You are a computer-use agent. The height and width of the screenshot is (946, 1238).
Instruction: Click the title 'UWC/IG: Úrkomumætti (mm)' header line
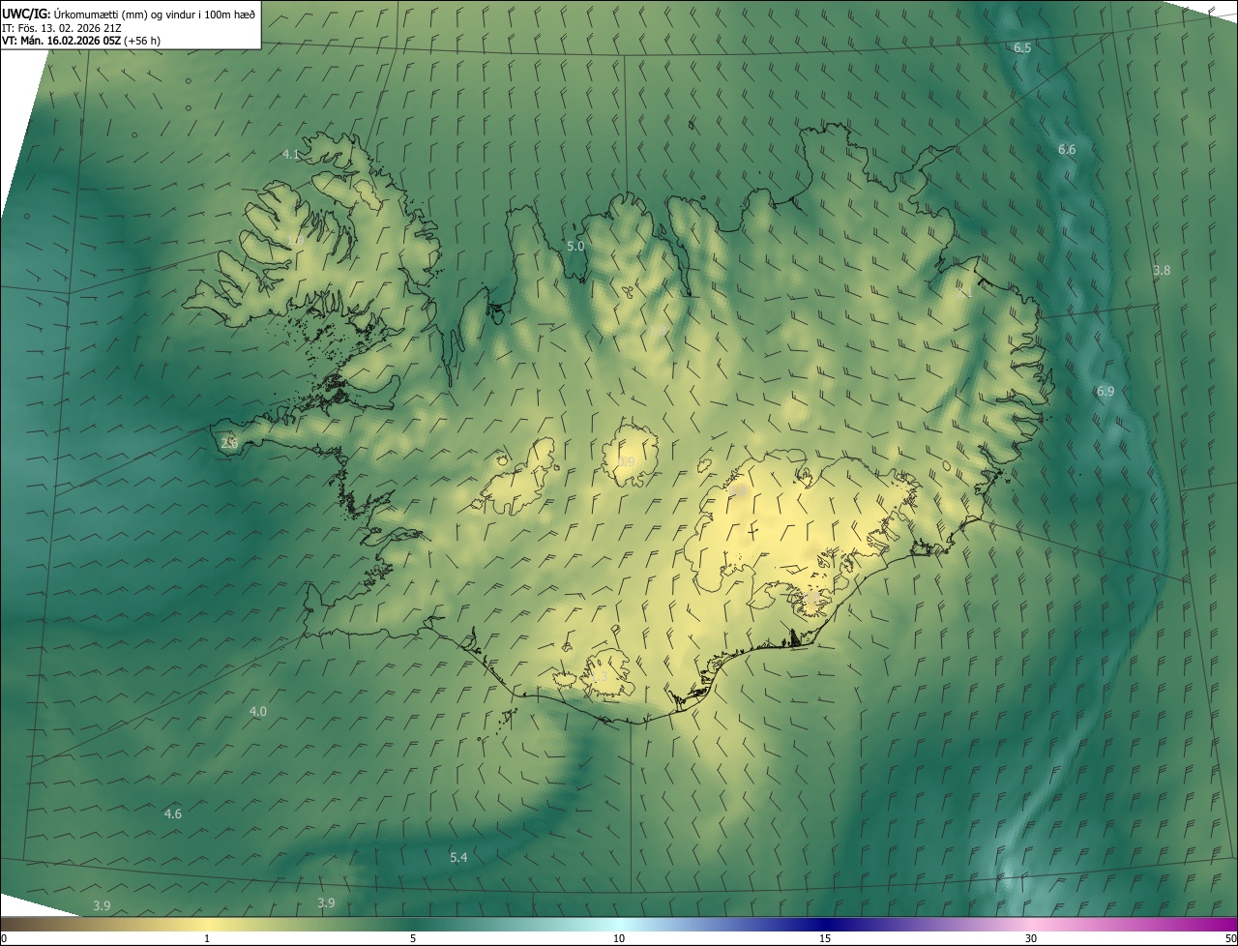(x=129, y=14)
